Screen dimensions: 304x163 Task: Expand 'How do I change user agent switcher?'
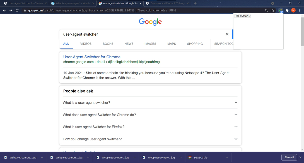click(150, 139)
